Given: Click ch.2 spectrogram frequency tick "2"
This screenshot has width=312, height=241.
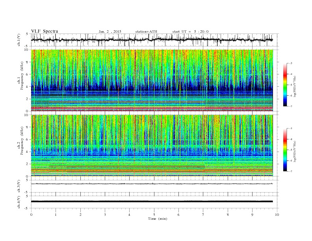Looking at the screenshot, I should (x=28, y=164).
